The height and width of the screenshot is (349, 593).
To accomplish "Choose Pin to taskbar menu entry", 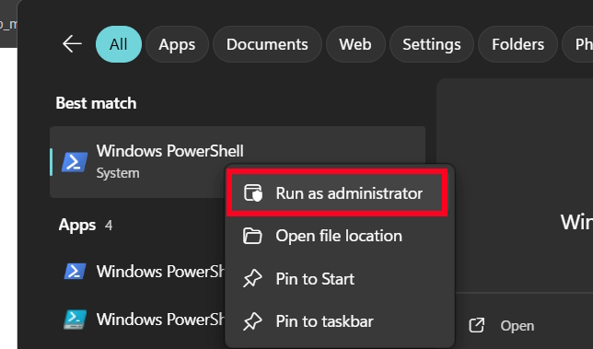I will click(340, 321).
